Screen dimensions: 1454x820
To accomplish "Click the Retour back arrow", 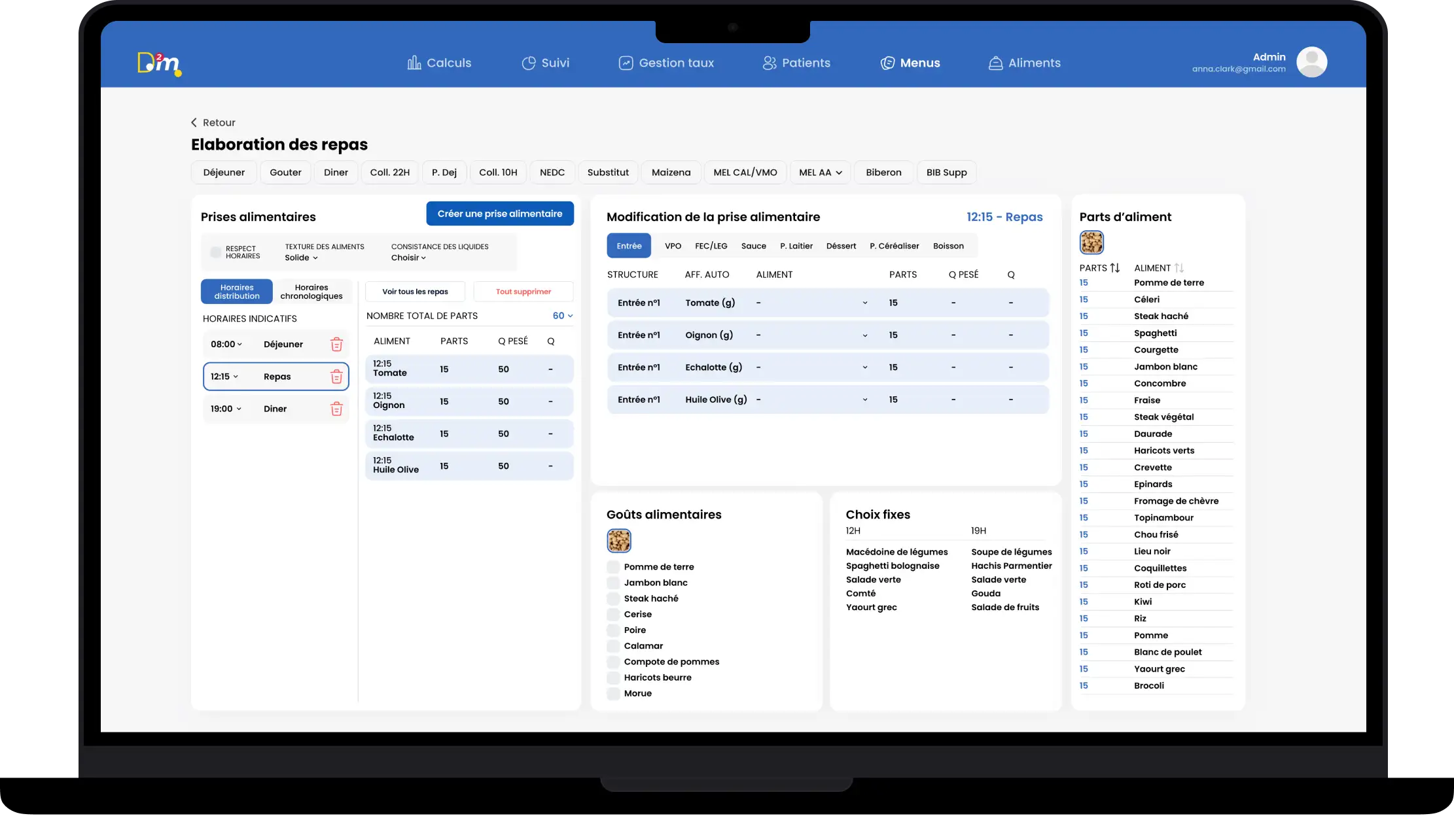I will point(194,122).
